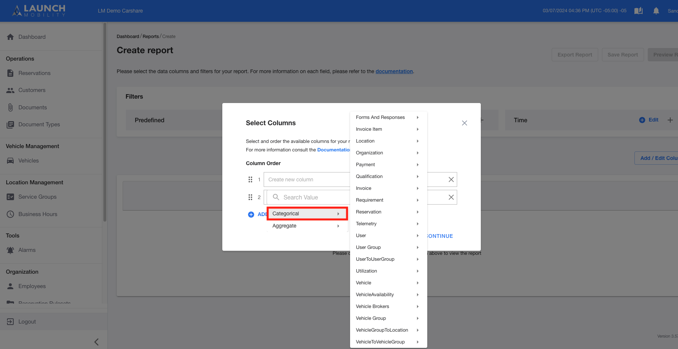Click the Alarms siren icon

click(x=10, y=250)
